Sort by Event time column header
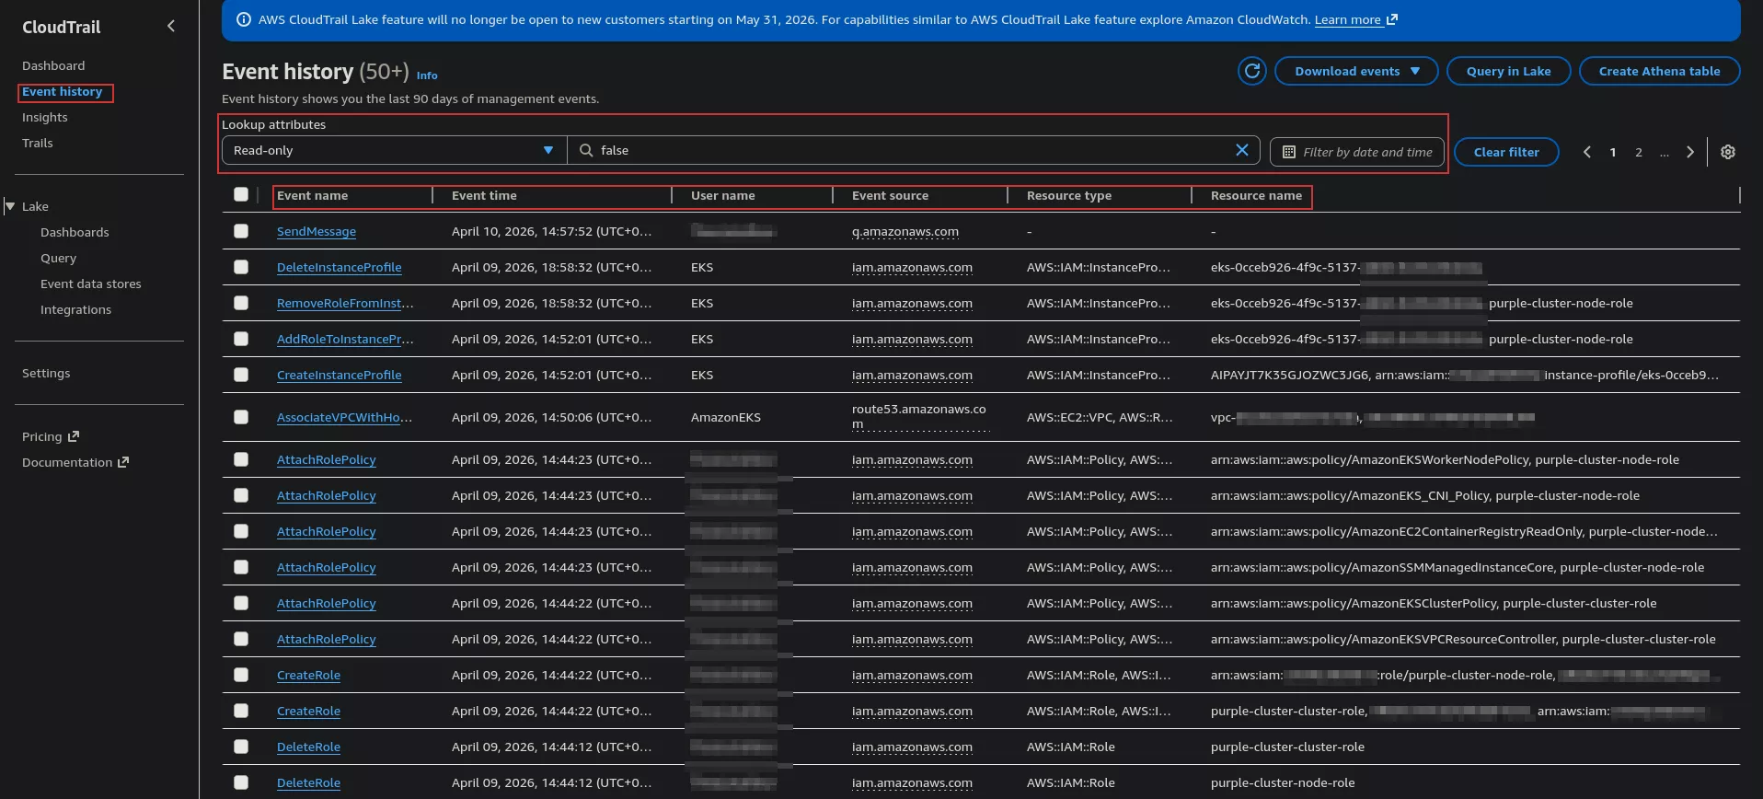 tap(484, 195)
